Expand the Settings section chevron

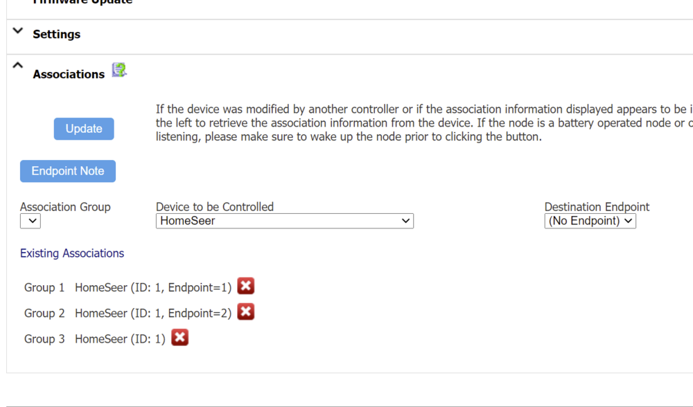click(x=18, y=32)
